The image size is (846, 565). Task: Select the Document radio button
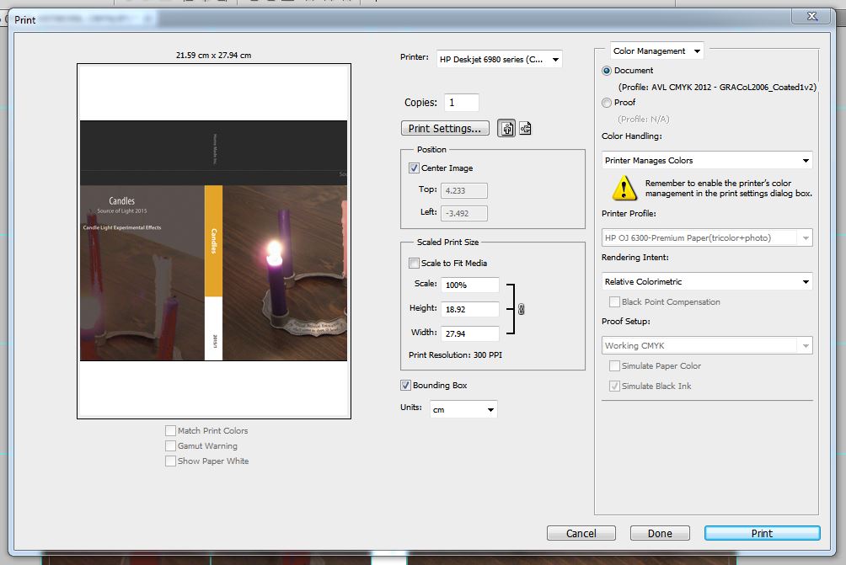[x=607, y=71]
